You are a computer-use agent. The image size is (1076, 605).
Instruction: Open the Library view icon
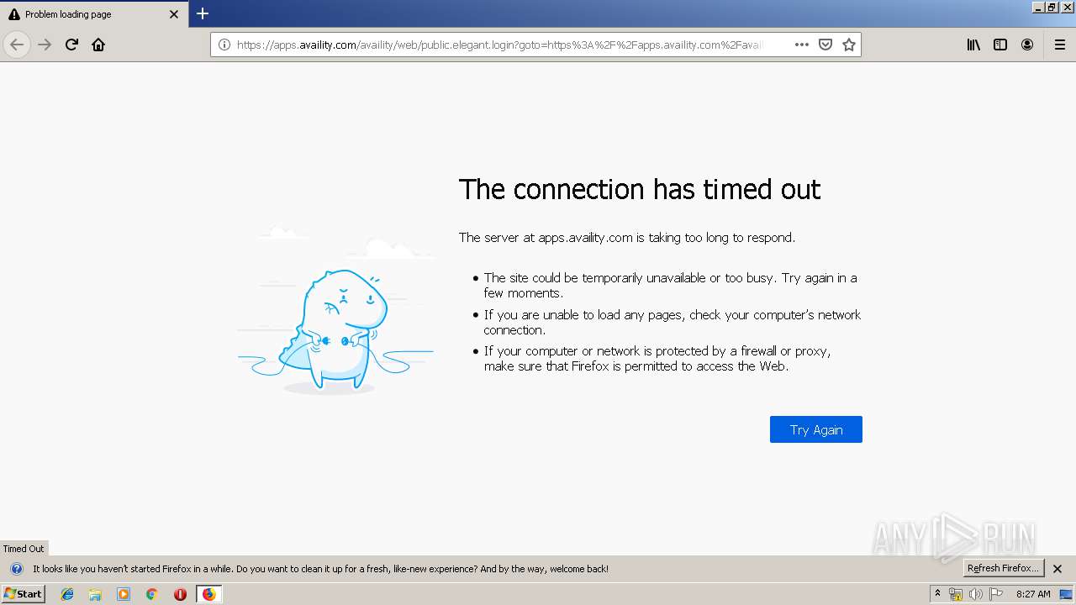tap(973, 45)
